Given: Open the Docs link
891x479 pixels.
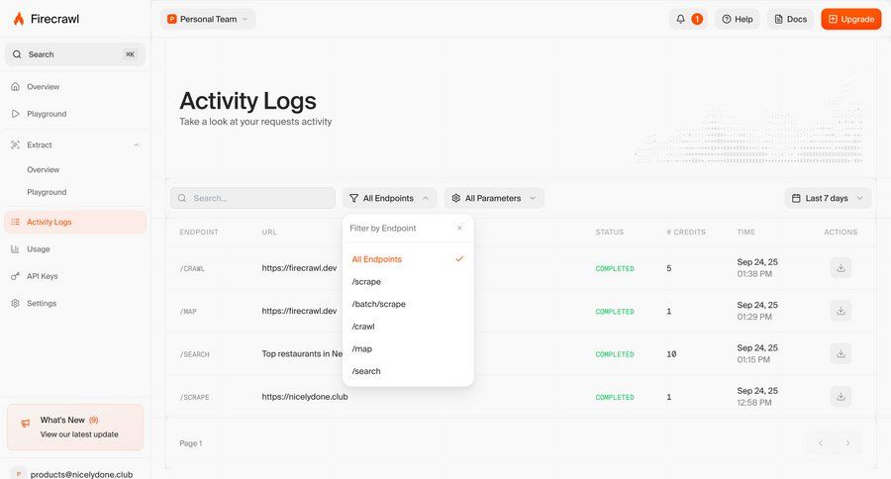Looking at the screenshot, I should [790, 19].
